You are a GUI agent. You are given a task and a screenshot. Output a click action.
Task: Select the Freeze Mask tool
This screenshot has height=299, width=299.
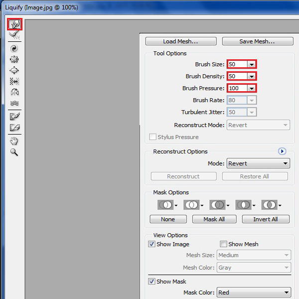[x=14, y=116]
